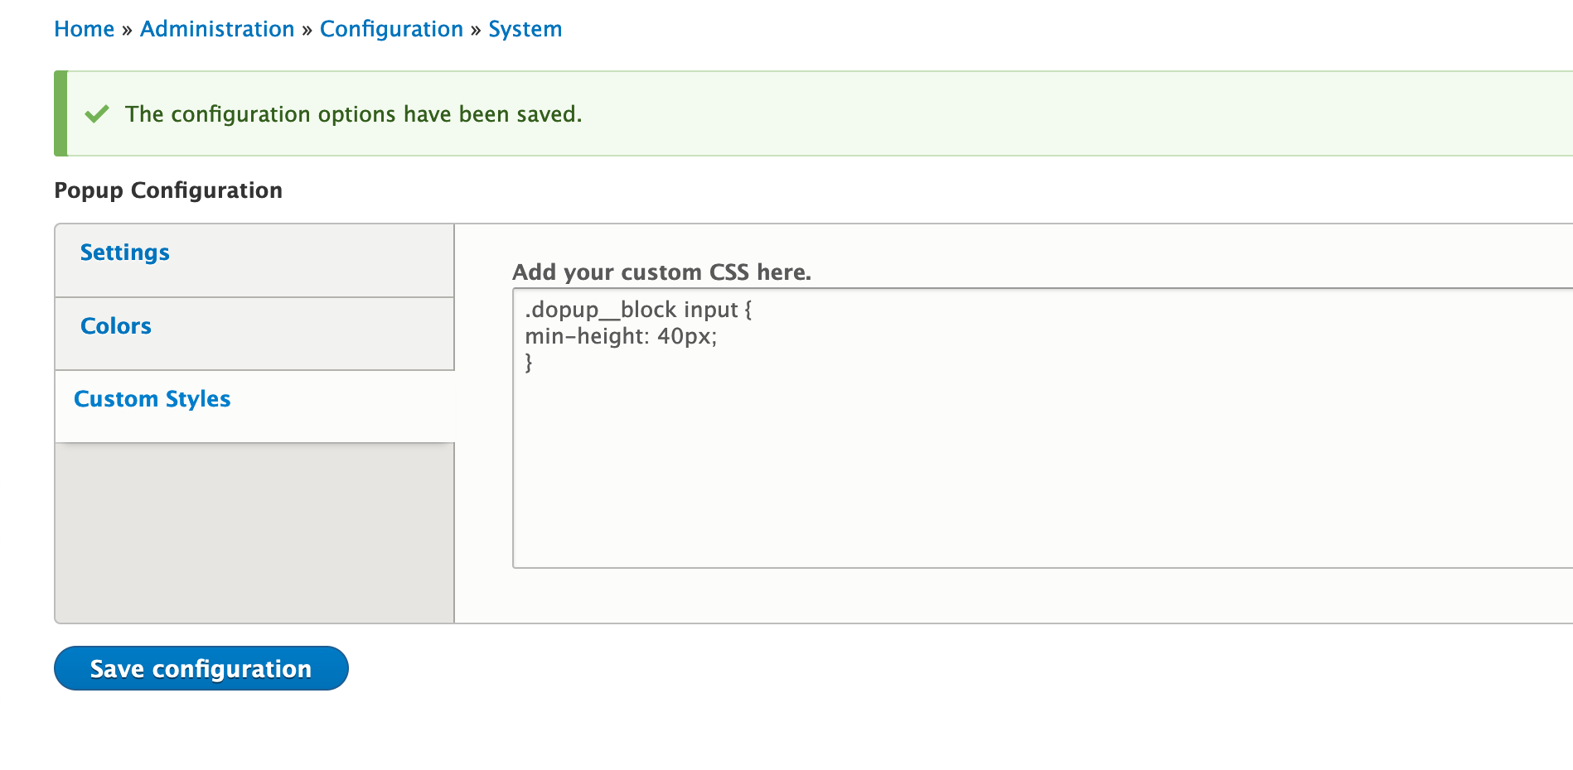Click the green success checkmark icon
This screenshot has height=770, width=1573.
(97, 113)
